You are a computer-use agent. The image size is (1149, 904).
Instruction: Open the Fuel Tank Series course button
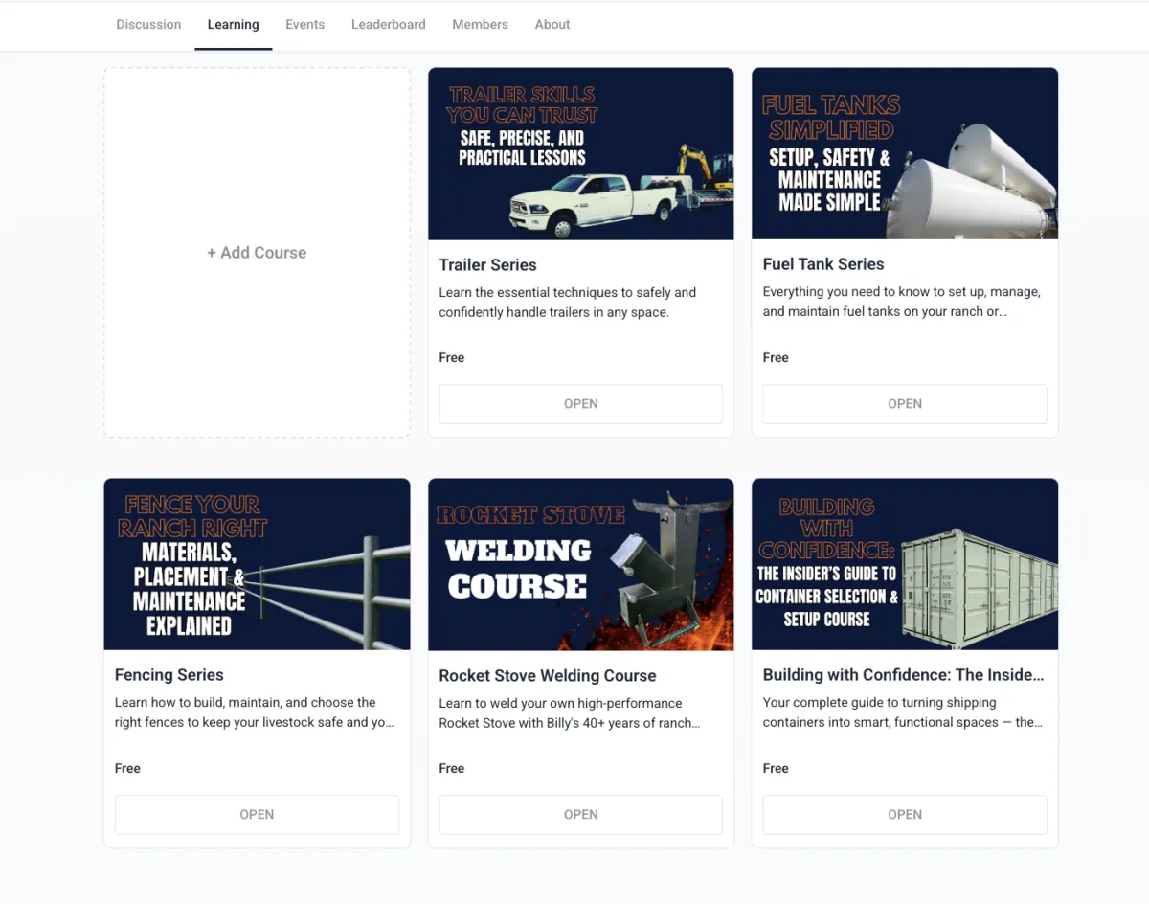(x=905, y=404)
